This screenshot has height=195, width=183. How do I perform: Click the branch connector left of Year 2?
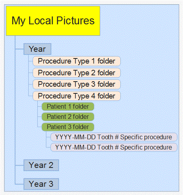[19, 165]
